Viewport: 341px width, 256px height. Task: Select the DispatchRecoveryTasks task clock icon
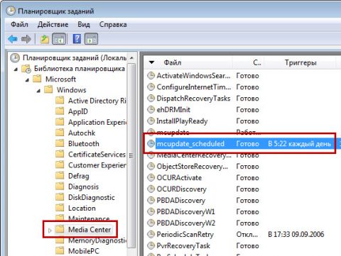point(151,99)
